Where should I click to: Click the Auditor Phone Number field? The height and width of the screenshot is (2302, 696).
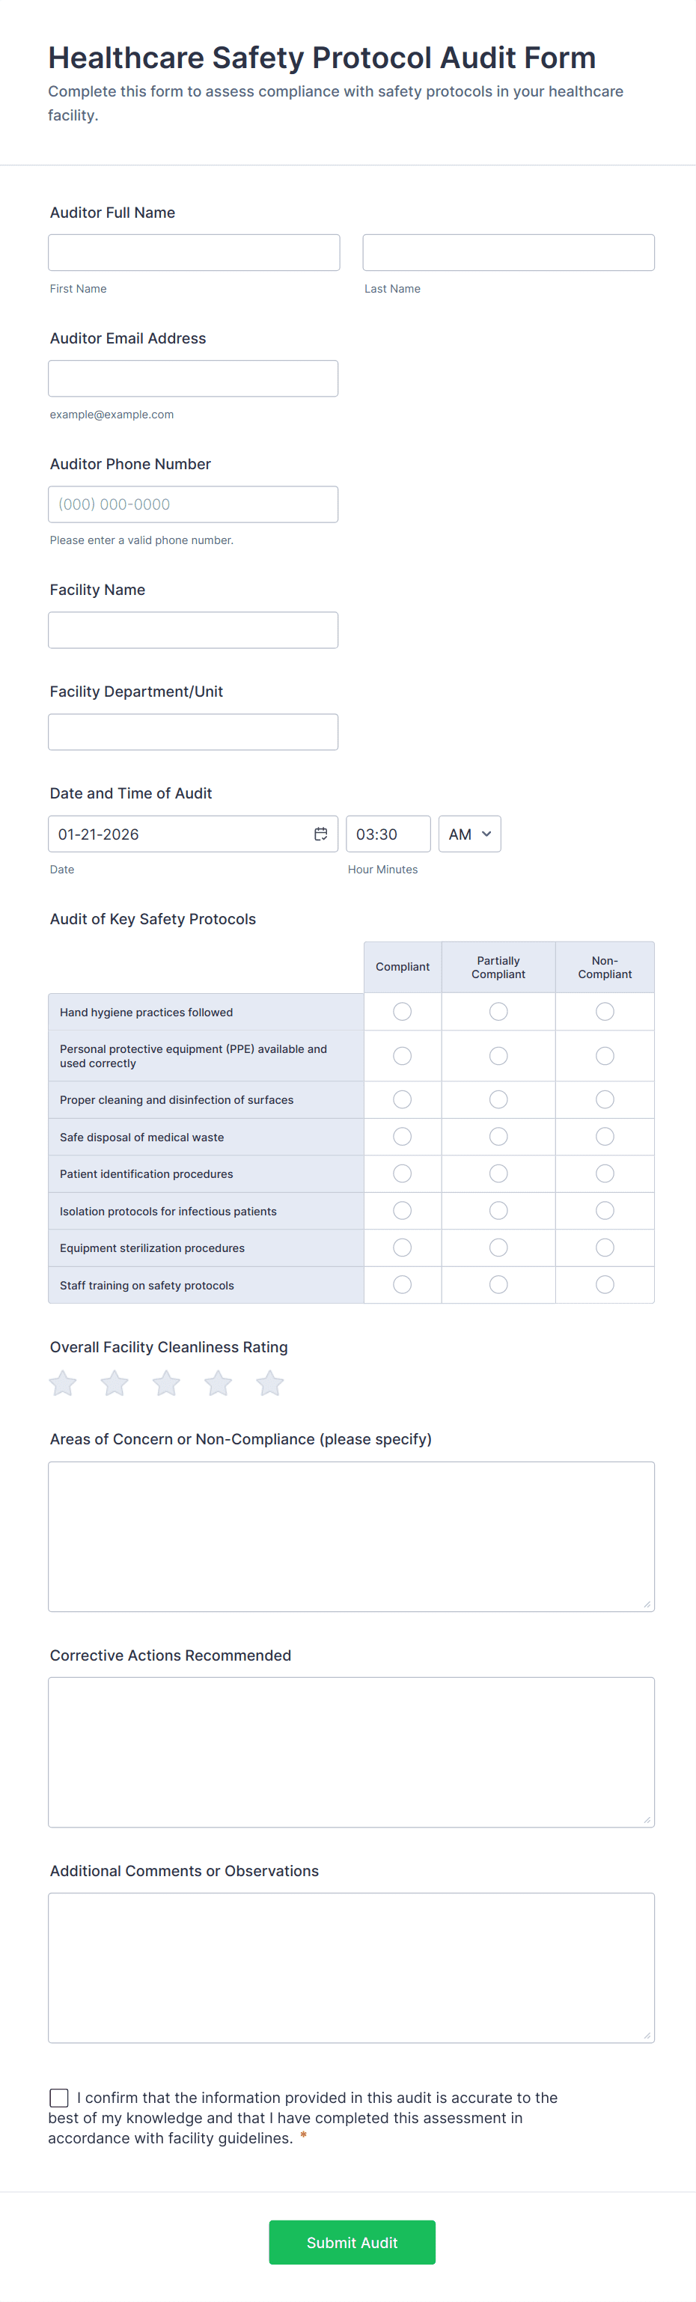[x=193, y=503]
